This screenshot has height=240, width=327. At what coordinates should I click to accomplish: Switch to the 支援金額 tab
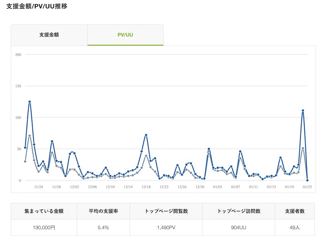49,35
